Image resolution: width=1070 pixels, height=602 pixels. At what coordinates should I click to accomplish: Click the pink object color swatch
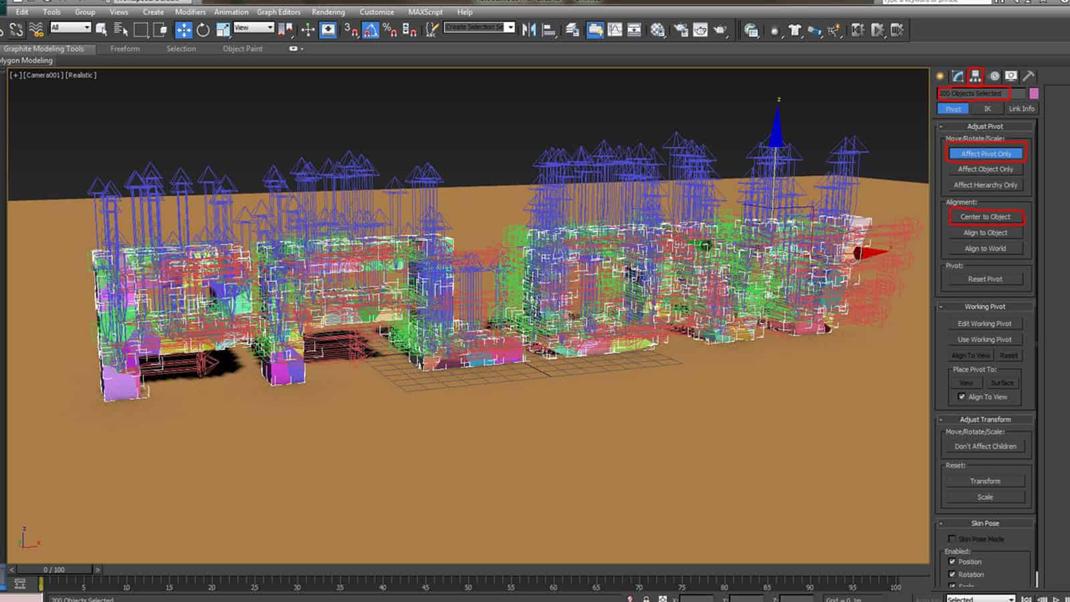click(1034, 94)
